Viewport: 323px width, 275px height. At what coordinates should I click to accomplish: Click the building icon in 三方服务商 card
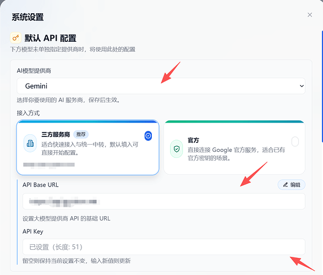(30, 143)
